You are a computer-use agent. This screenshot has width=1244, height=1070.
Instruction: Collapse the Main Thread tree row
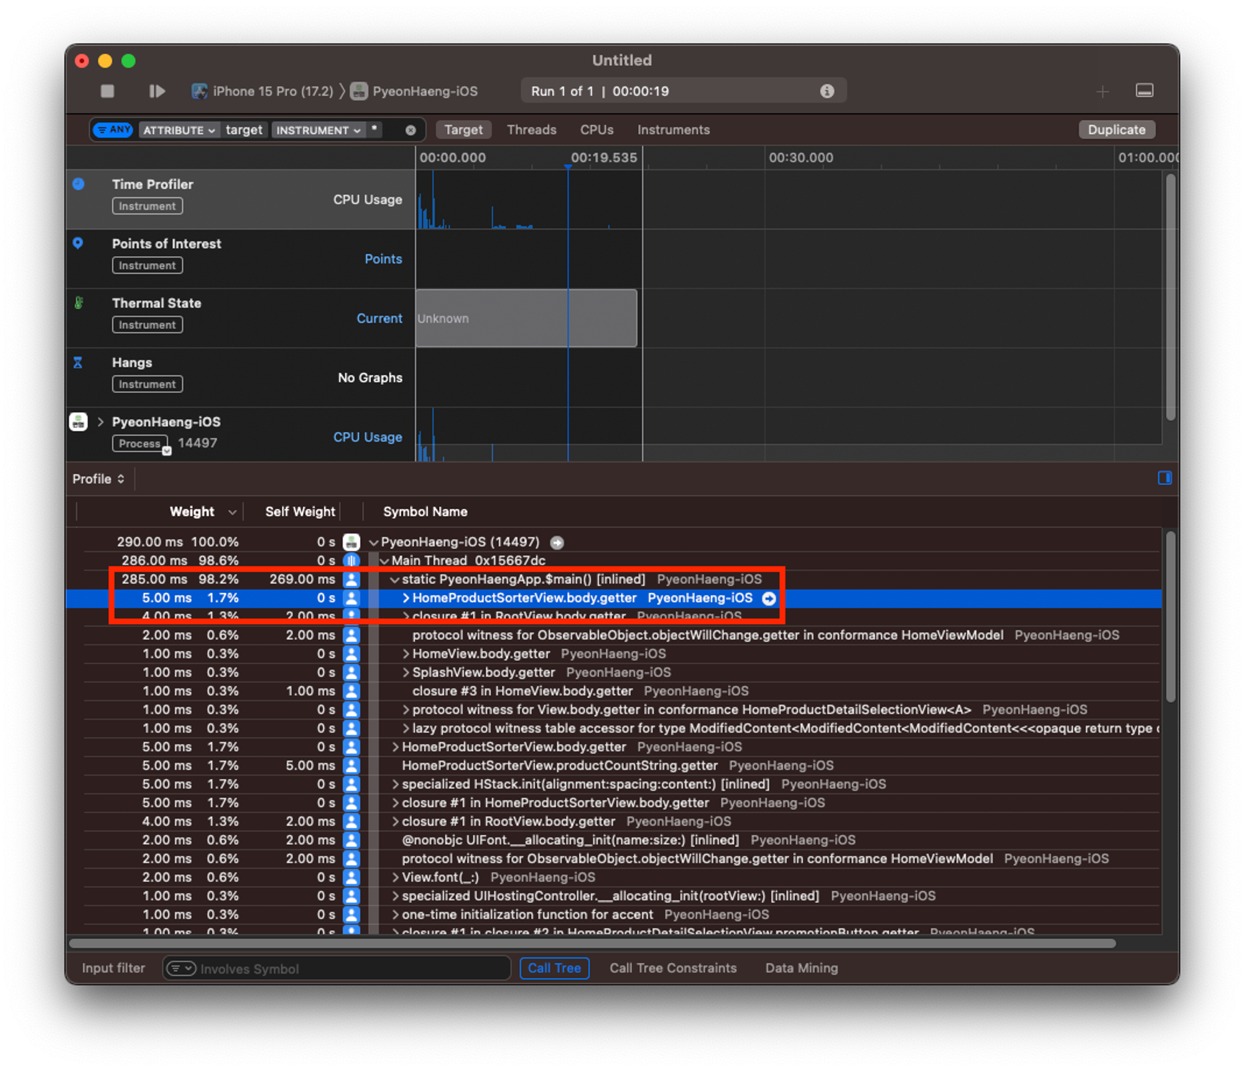point(384,561)
